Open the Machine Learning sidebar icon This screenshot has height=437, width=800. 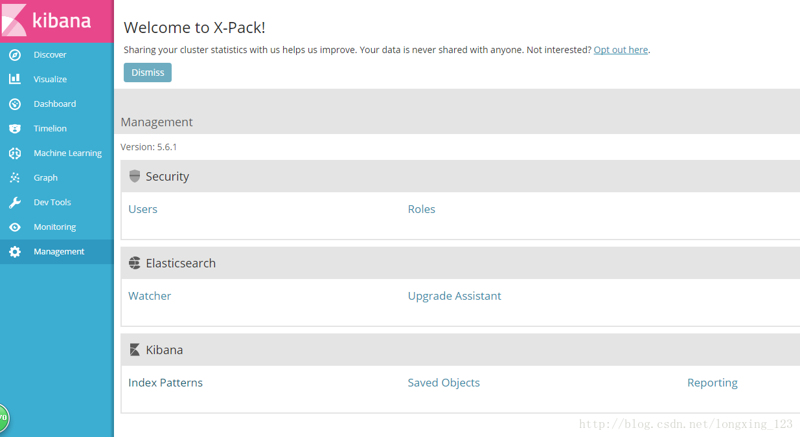[x=15, y=153]
